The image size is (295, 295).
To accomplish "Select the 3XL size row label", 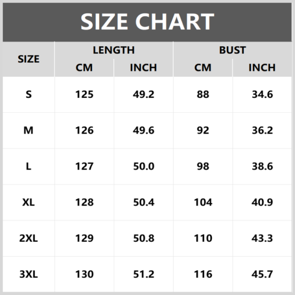I will coord(28,274).
